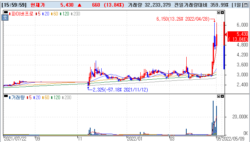Select the 120-day volume average legend

tap(56, 98)
